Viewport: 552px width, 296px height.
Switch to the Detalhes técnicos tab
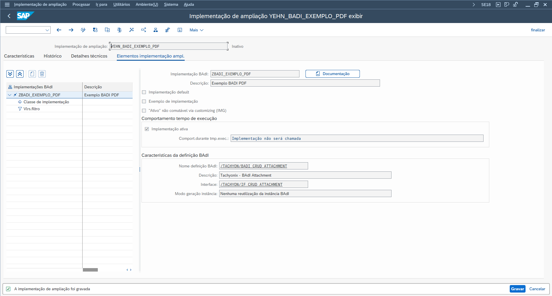tap(89, 56)
